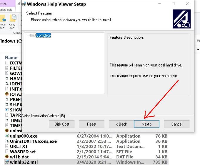Image resolution: width=200 pixels, height=166 pixels.
Task: Click the Application Tools tab label
Action: pos(6,10)
